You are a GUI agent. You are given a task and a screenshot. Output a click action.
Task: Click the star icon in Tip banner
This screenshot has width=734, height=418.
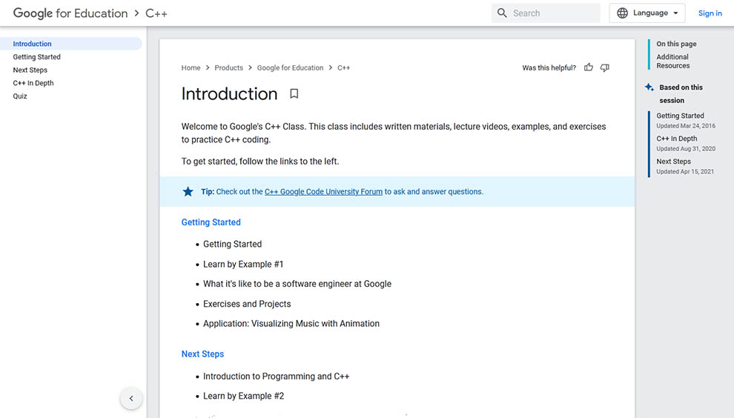click(x=188, y=191)
